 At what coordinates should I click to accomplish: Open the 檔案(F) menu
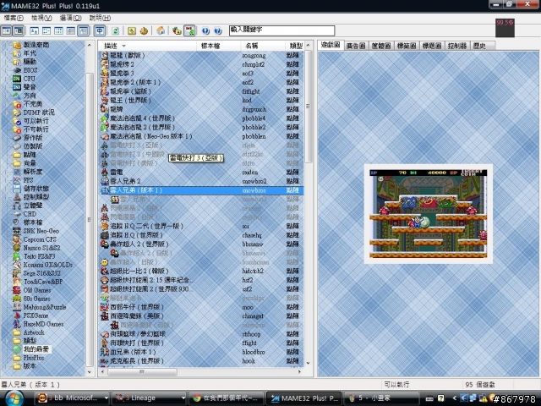(x=14, y=18)
